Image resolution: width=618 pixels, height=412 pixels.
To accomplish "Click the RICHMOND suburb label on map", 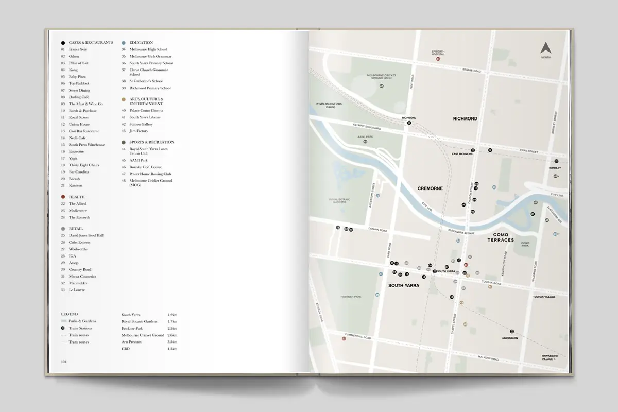I will [465, 118].
